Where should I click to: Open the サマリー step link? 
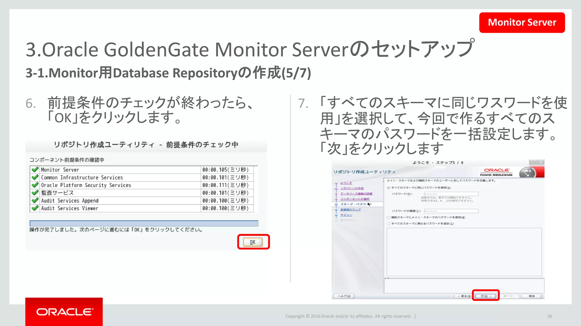(346, 215)
